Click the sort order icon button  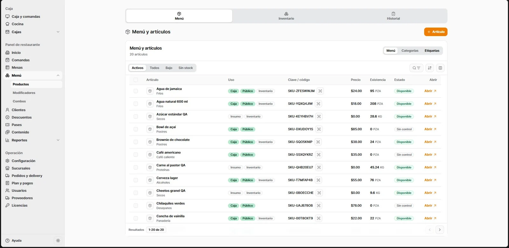tap(430, 68)
